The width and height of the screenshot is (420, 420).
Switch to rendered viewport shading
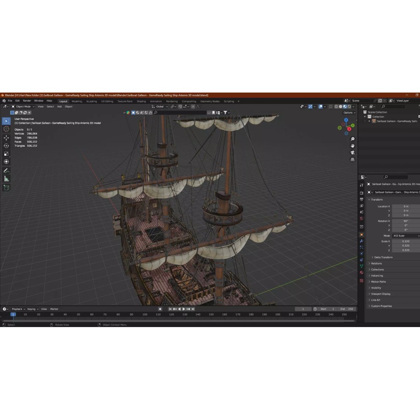pyautogui.click(x=349, y=107)
